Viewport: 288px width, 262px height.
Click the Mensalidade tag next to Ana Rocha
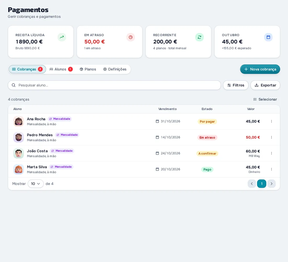coord(60,119)
